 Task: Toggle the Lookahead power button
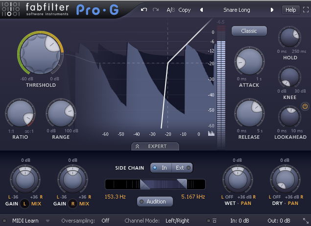pyautogui.click(x=305, y=106)
